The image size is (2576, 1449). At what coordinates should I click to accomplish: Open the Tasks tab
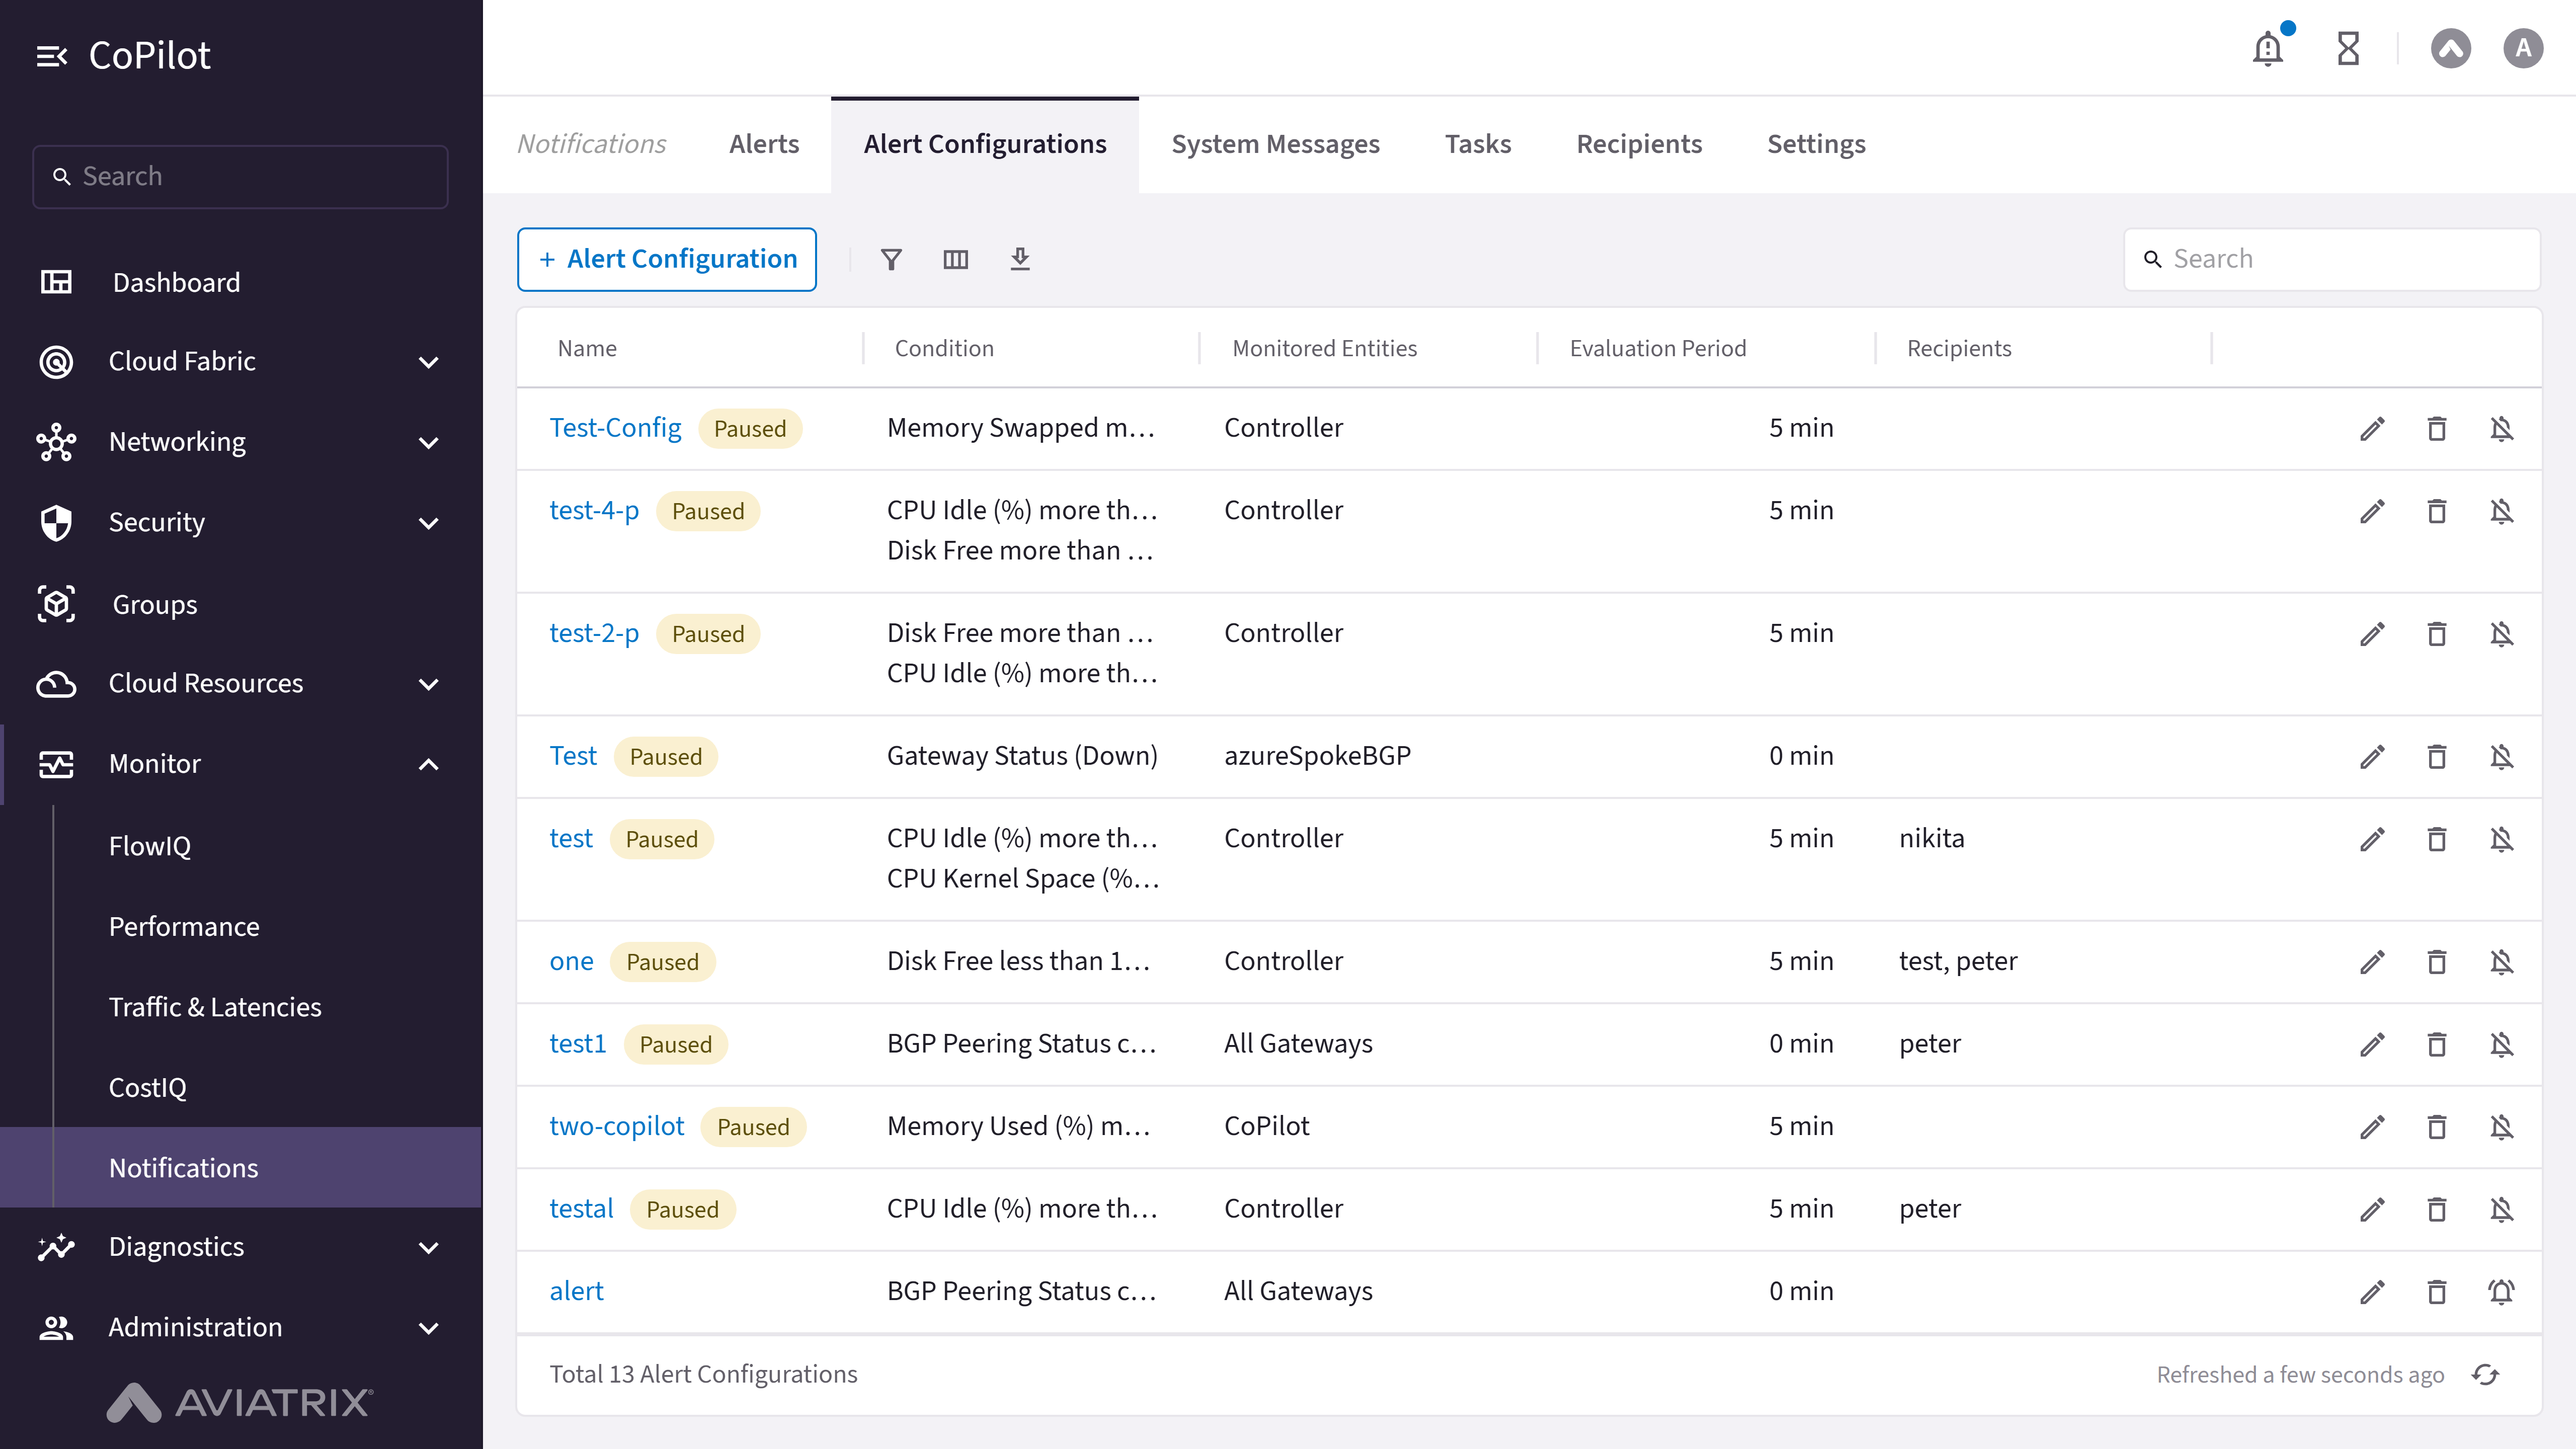point(1477,144)
